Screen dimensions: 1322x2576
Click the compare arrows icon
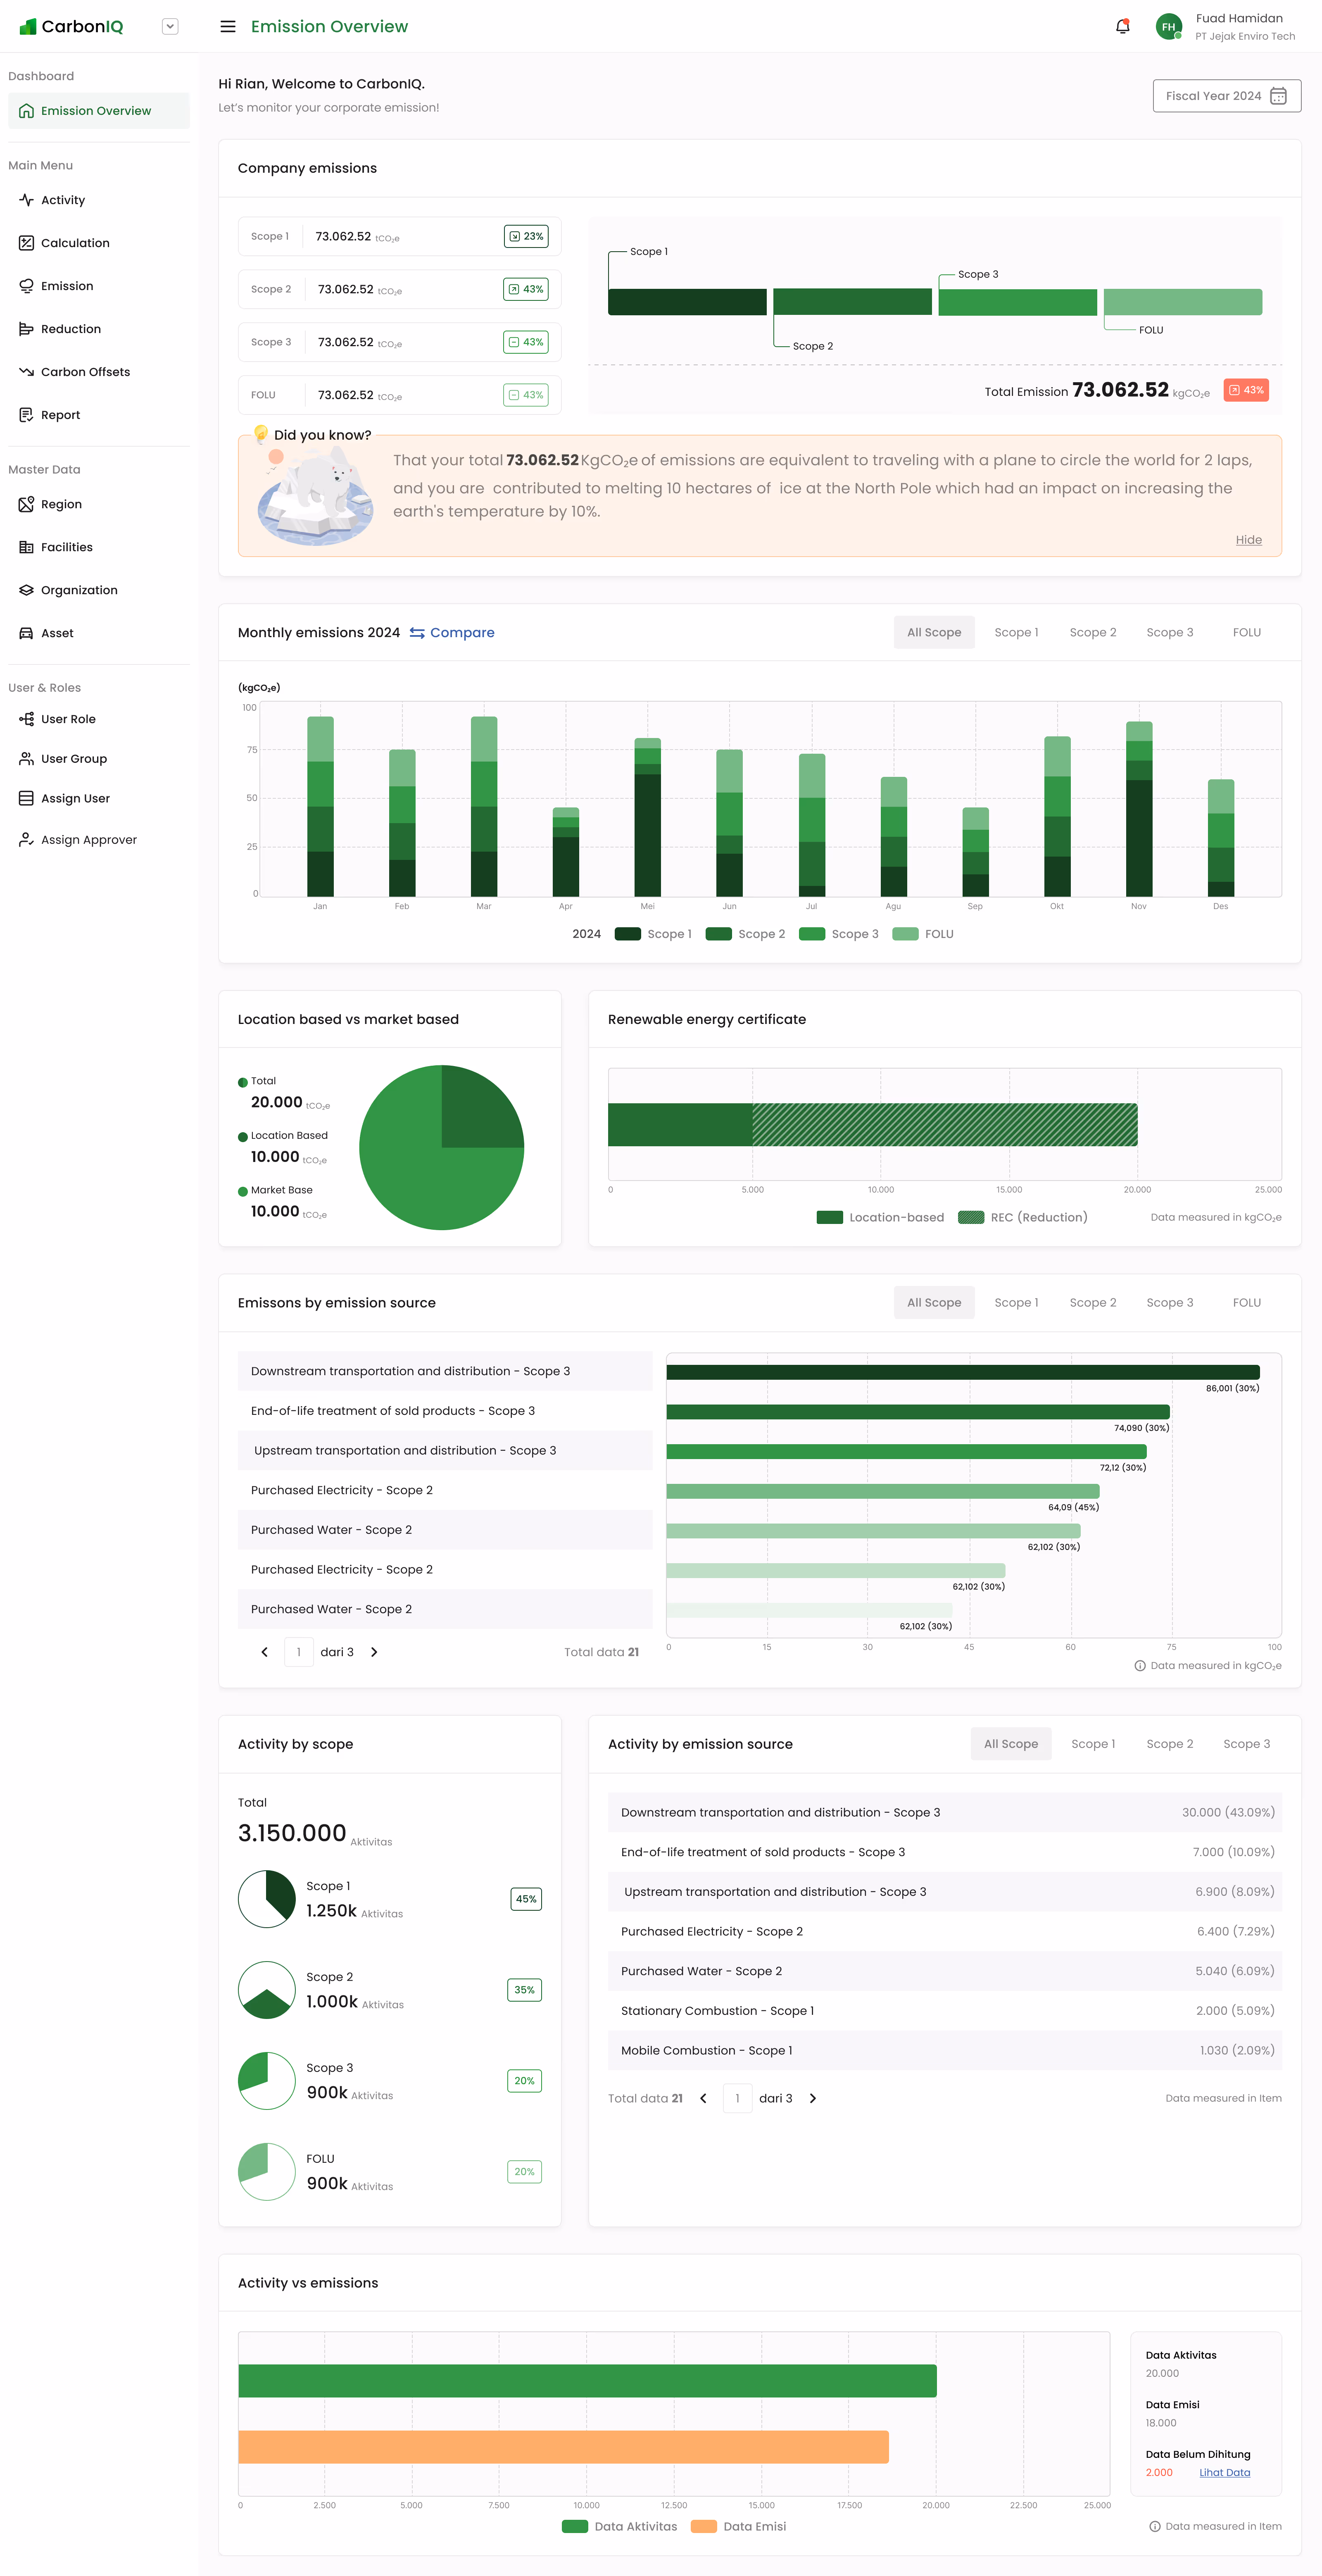pos(417,633)
